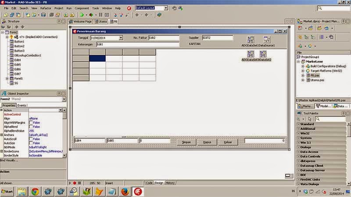Expand the Anchors property
The height and width of the screenshot is (197, 351).
pos(2,135)
